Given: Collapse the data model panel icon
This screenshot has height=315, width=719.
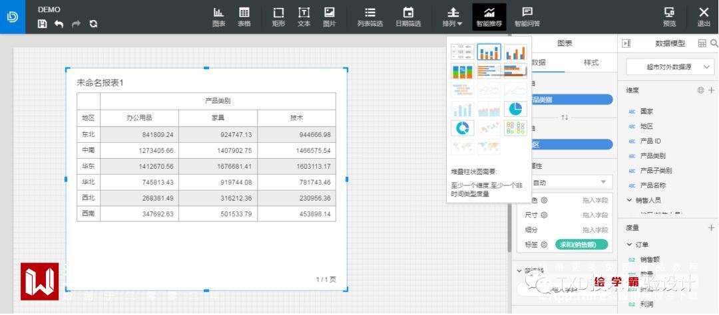Looking at the screenshot, I should (x=626, y=43).
